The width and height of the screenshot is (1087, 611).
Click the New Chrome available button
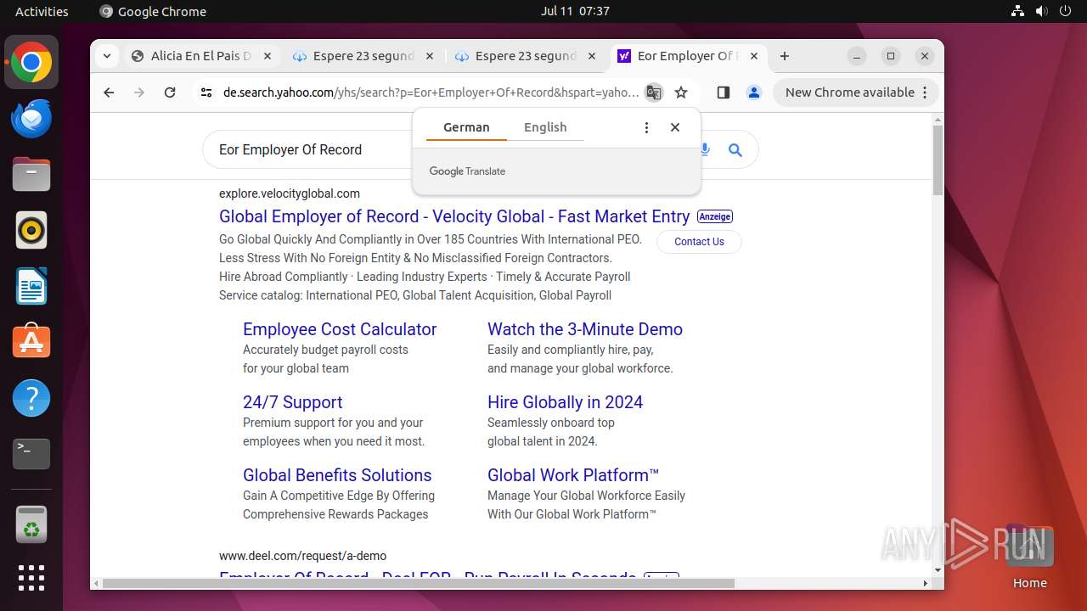point(856,92)
